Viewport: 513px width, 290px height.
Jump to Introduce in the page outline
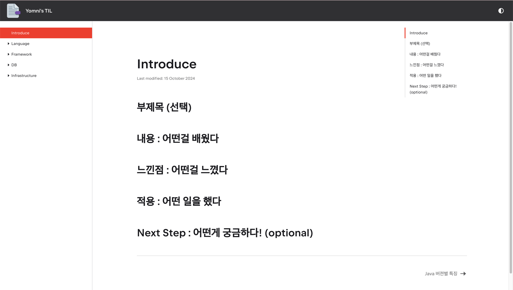point(419,33)
